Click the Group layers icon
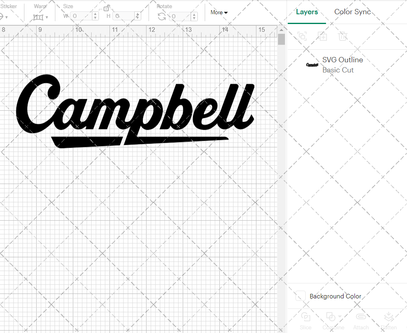The height and width of the screenshot is (333, 407). [302, 36]
